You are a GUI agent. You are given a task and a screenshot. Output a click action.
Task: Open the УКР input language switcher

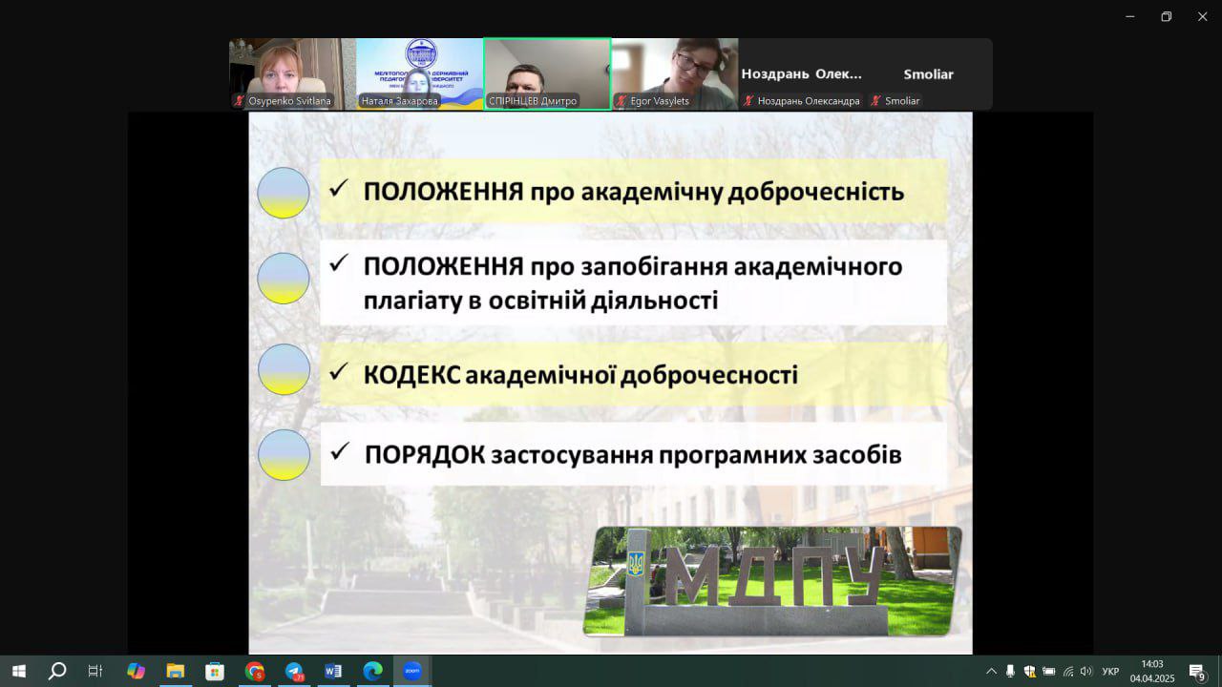pos(1110,671)
